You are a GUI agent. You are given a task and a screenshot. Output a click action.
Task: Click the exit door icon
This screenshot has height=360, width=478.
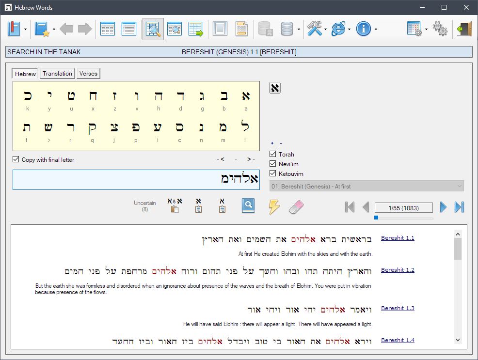point(464,29)
